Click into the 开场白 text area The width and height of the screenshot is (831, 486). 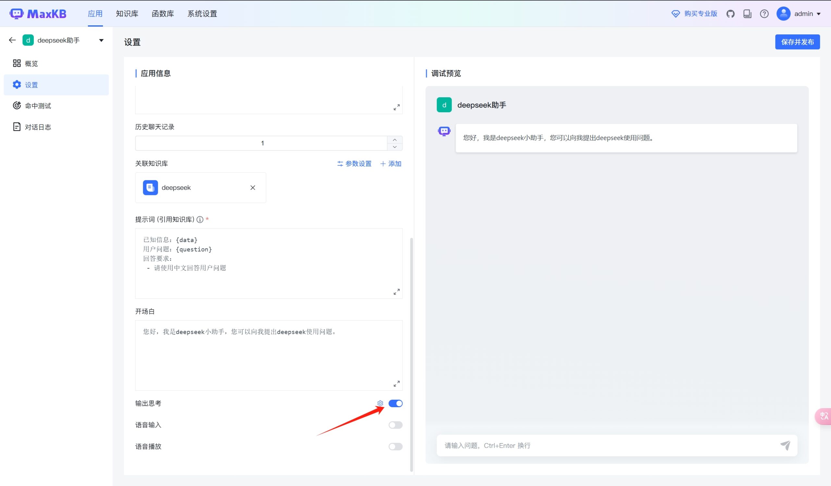(x=269, y=355)
